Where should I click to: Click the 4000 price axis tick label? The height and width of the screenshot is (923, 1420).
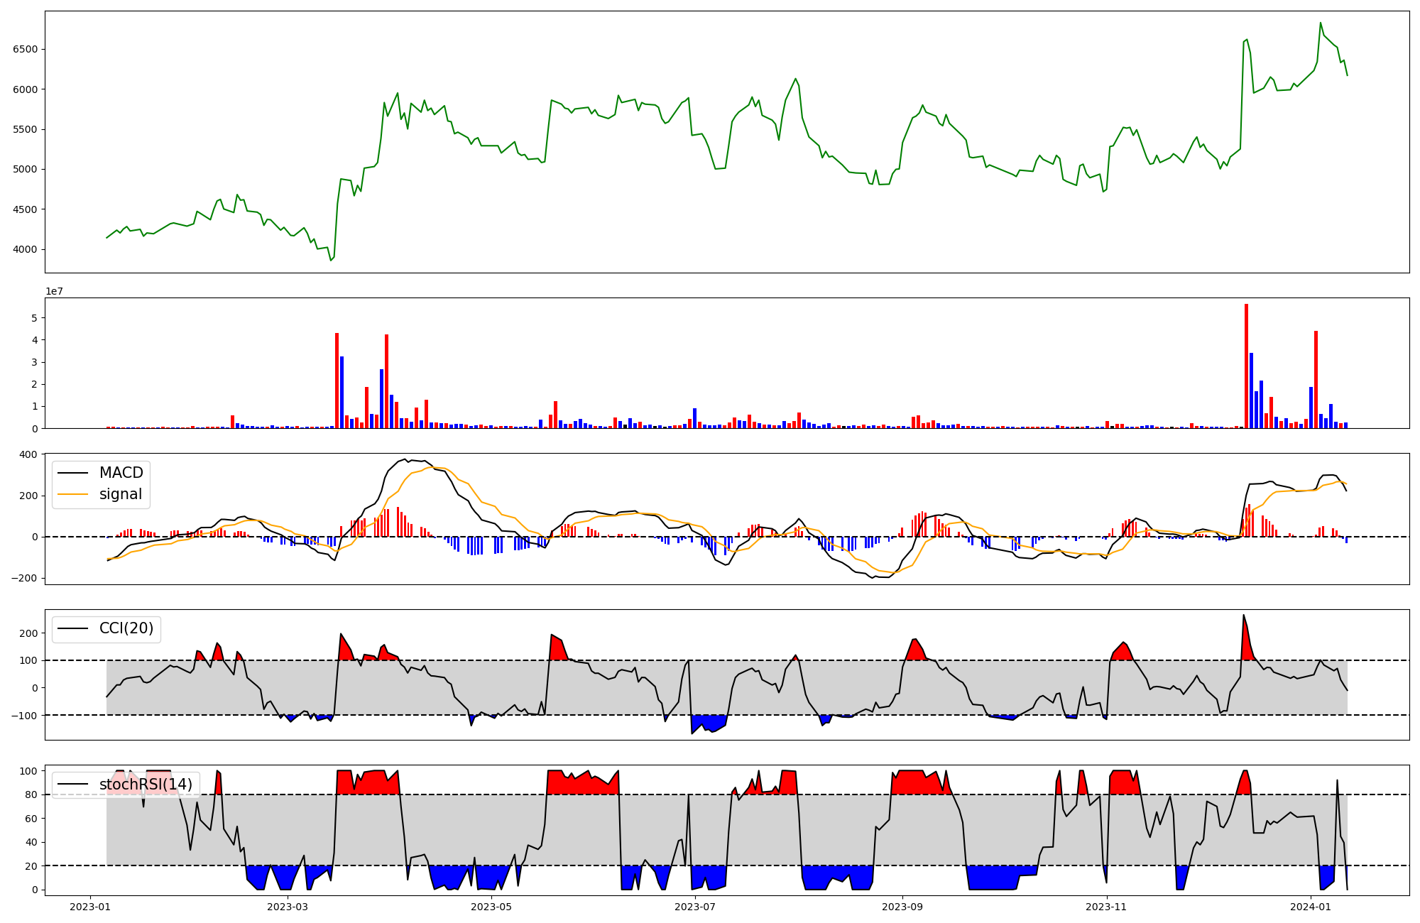25,250
